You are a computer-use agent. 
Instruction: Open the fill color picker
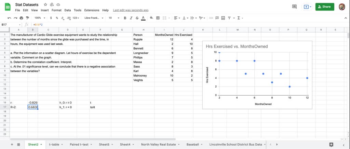point(151,18)
